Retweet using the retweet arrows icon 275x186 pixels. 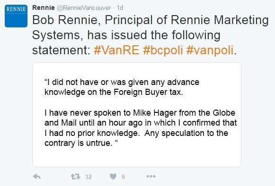point(75,177)
